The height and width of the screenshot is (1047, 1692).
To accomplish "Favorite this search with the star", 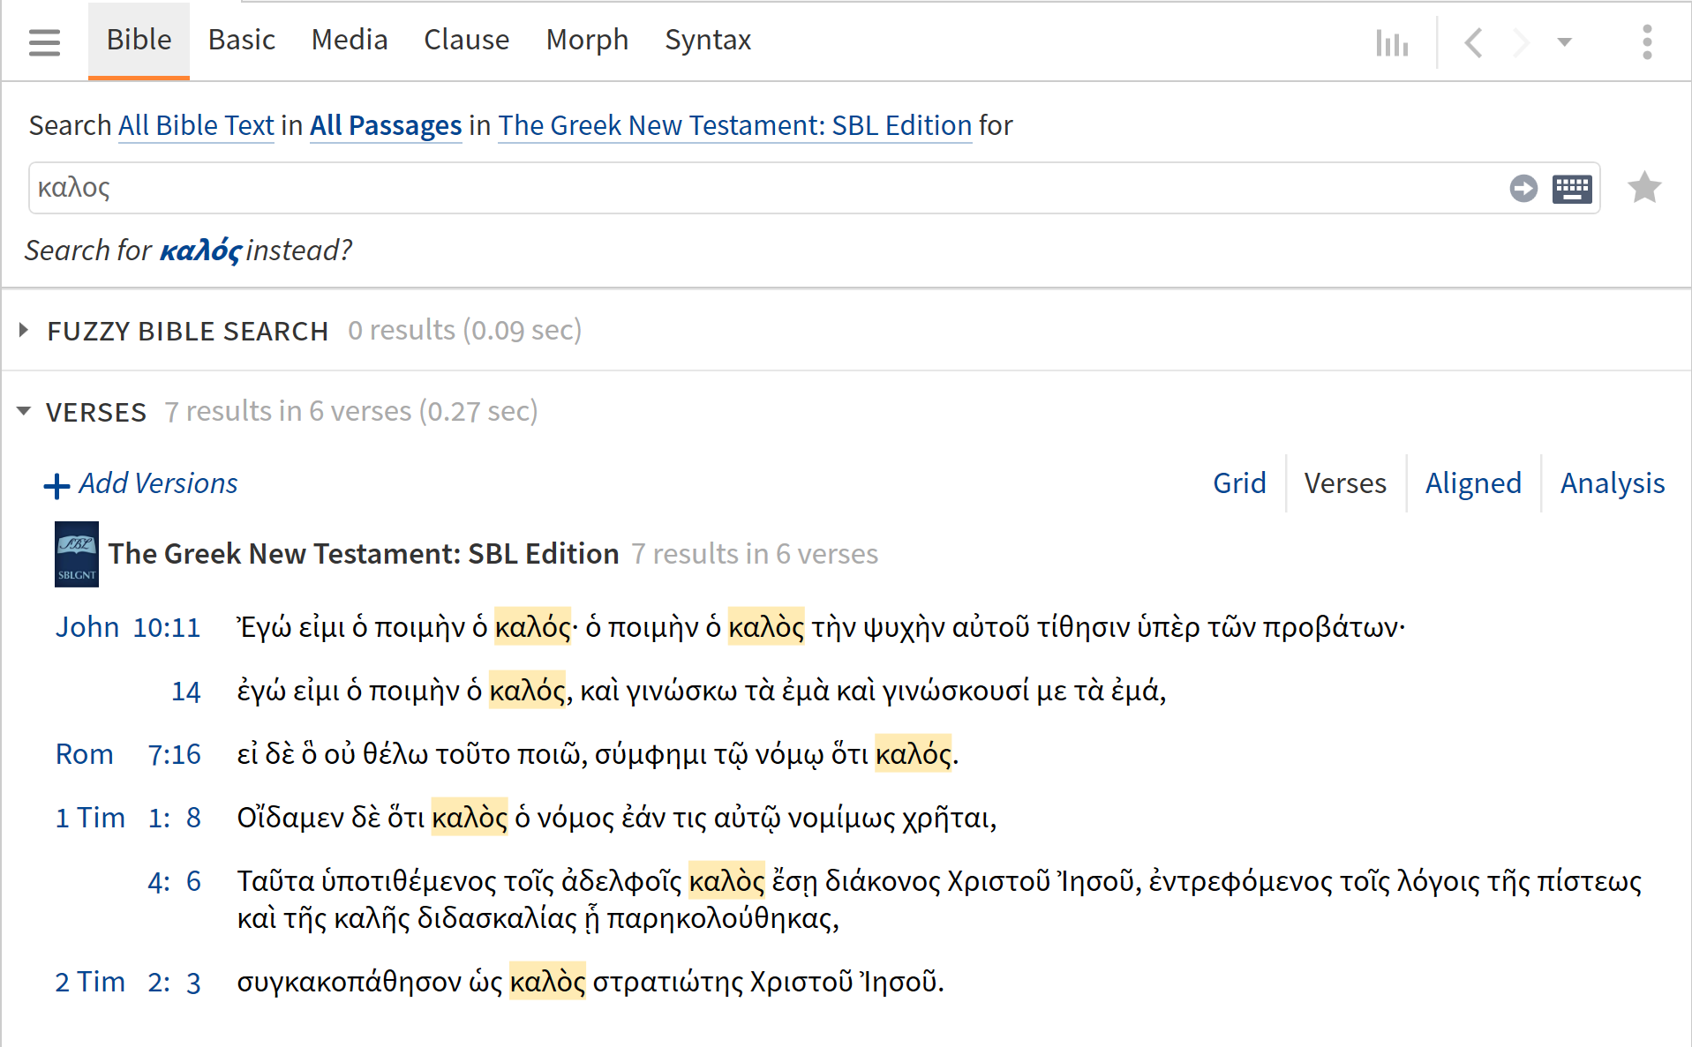I will point(1643,188).
